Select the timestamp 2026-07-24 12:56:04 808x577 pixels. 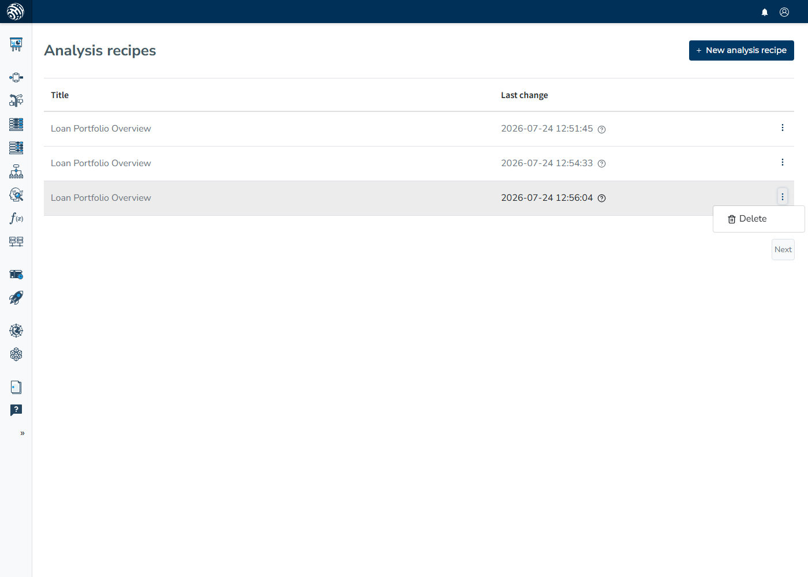coord(547,198)
